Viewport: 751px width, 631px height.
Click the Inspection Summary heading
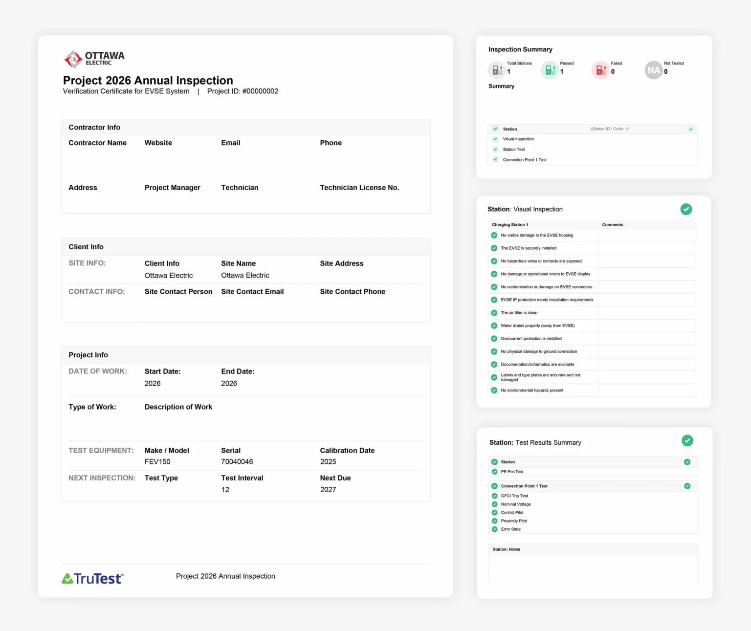click(x=520, y=49)
